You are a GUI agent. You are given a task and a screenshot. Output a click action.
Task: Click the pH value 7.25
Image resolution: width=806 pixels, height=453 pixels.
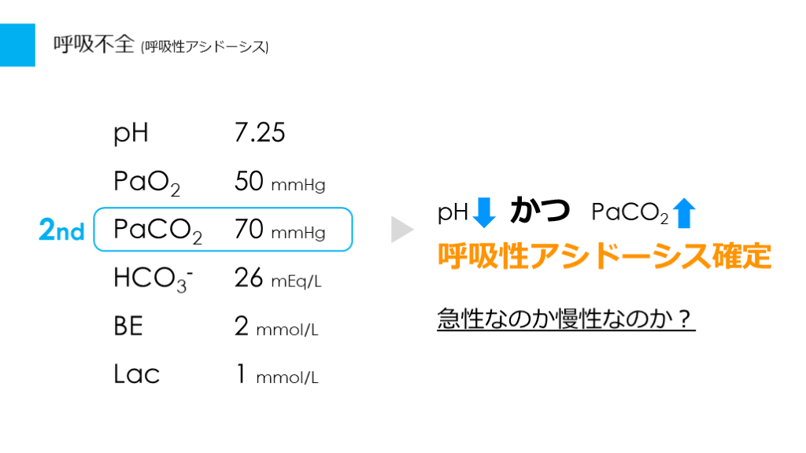260,133
